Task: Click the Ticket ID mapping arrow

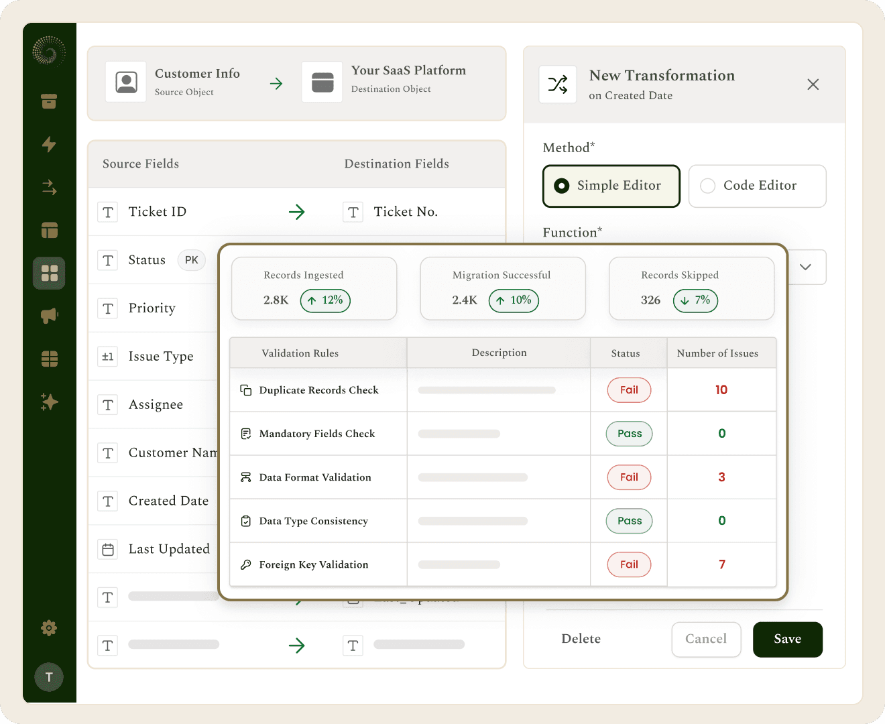Action: 296,212
